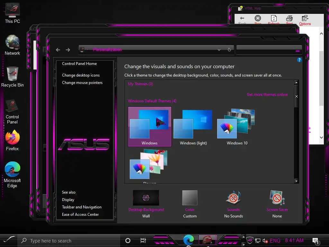The height and width of the screenshot is (247, 329).
Task: Open Screen Saver None setting
Action: click(277, 204)
